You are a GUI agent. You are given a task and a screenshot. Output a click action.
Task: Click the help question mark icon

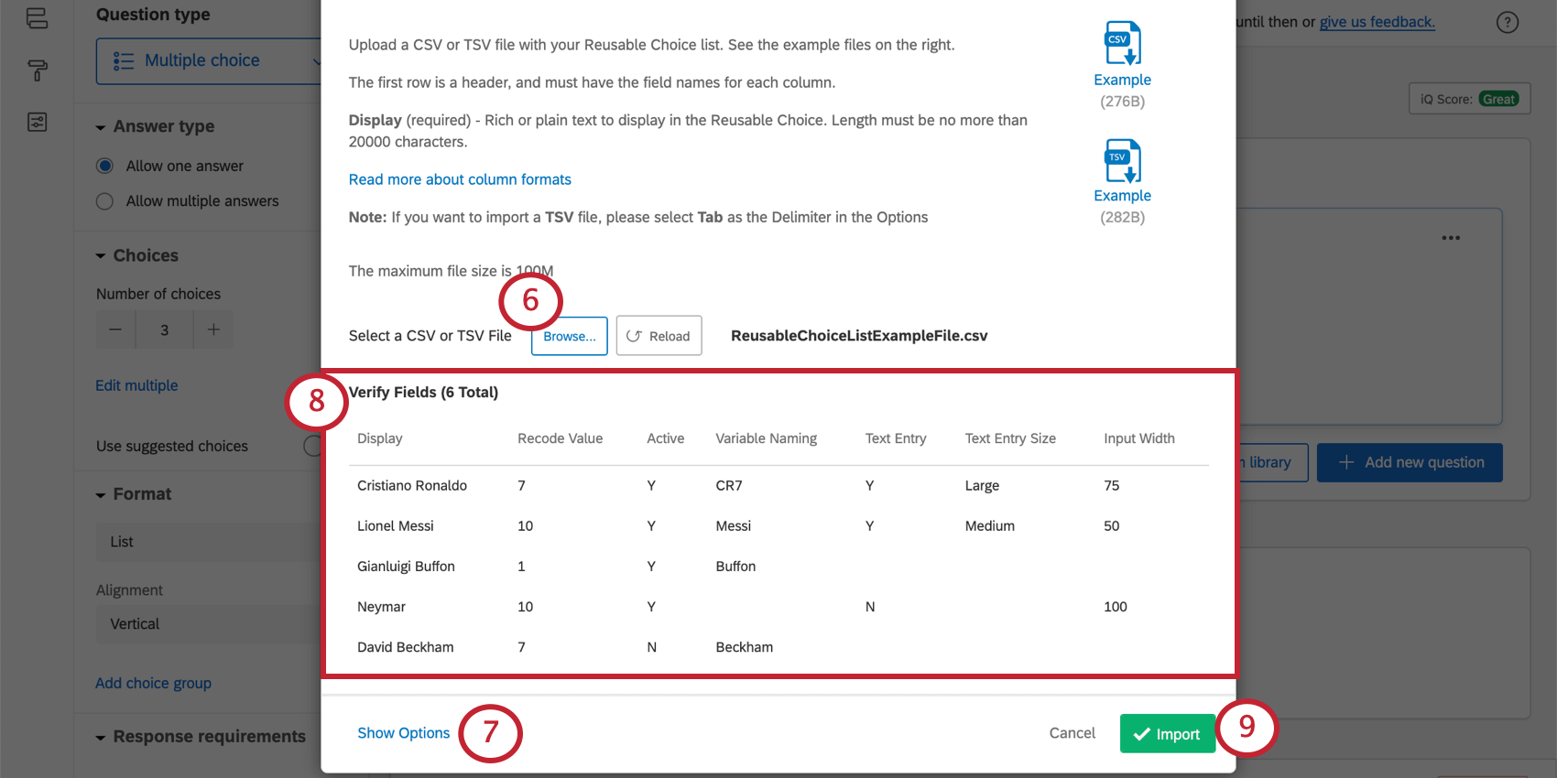(x=1507, y=23)
